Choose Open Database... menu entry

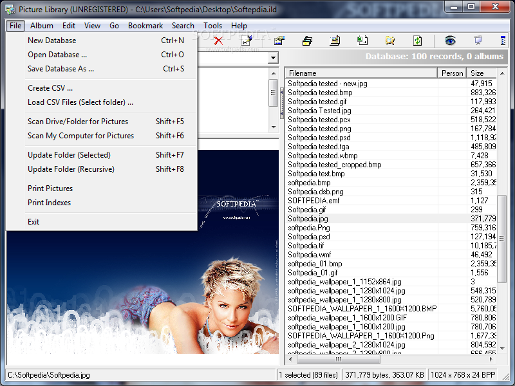click(102, 55)
